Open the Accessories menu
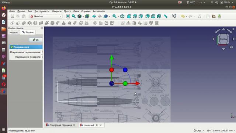 tap(99, 11)
